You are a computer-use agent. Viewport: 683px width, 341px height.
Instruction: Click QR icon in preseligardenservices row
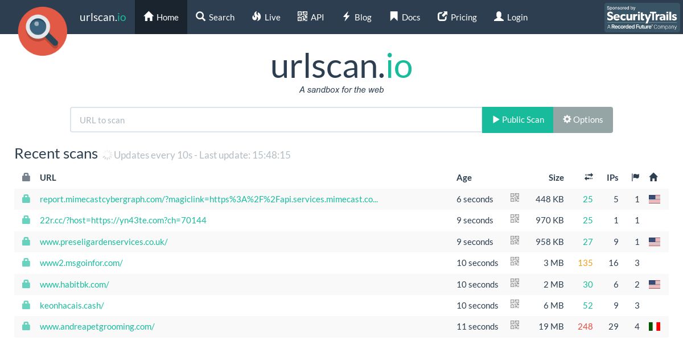point(515,240)
